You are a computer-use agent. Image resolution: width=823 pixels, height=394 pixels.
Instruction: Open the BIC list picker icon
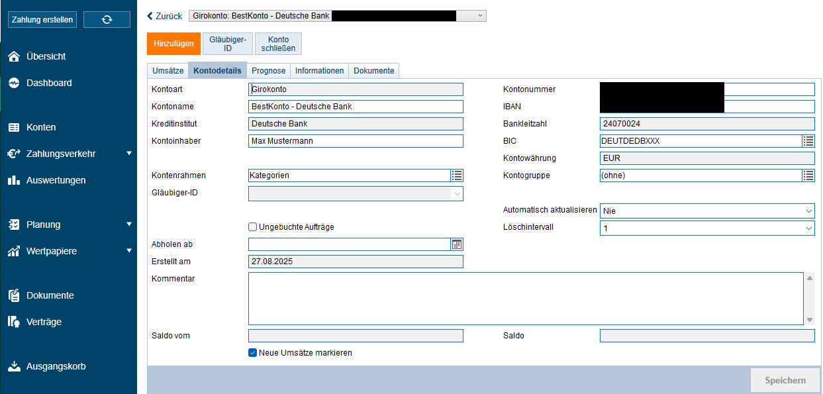pos(808,141)
